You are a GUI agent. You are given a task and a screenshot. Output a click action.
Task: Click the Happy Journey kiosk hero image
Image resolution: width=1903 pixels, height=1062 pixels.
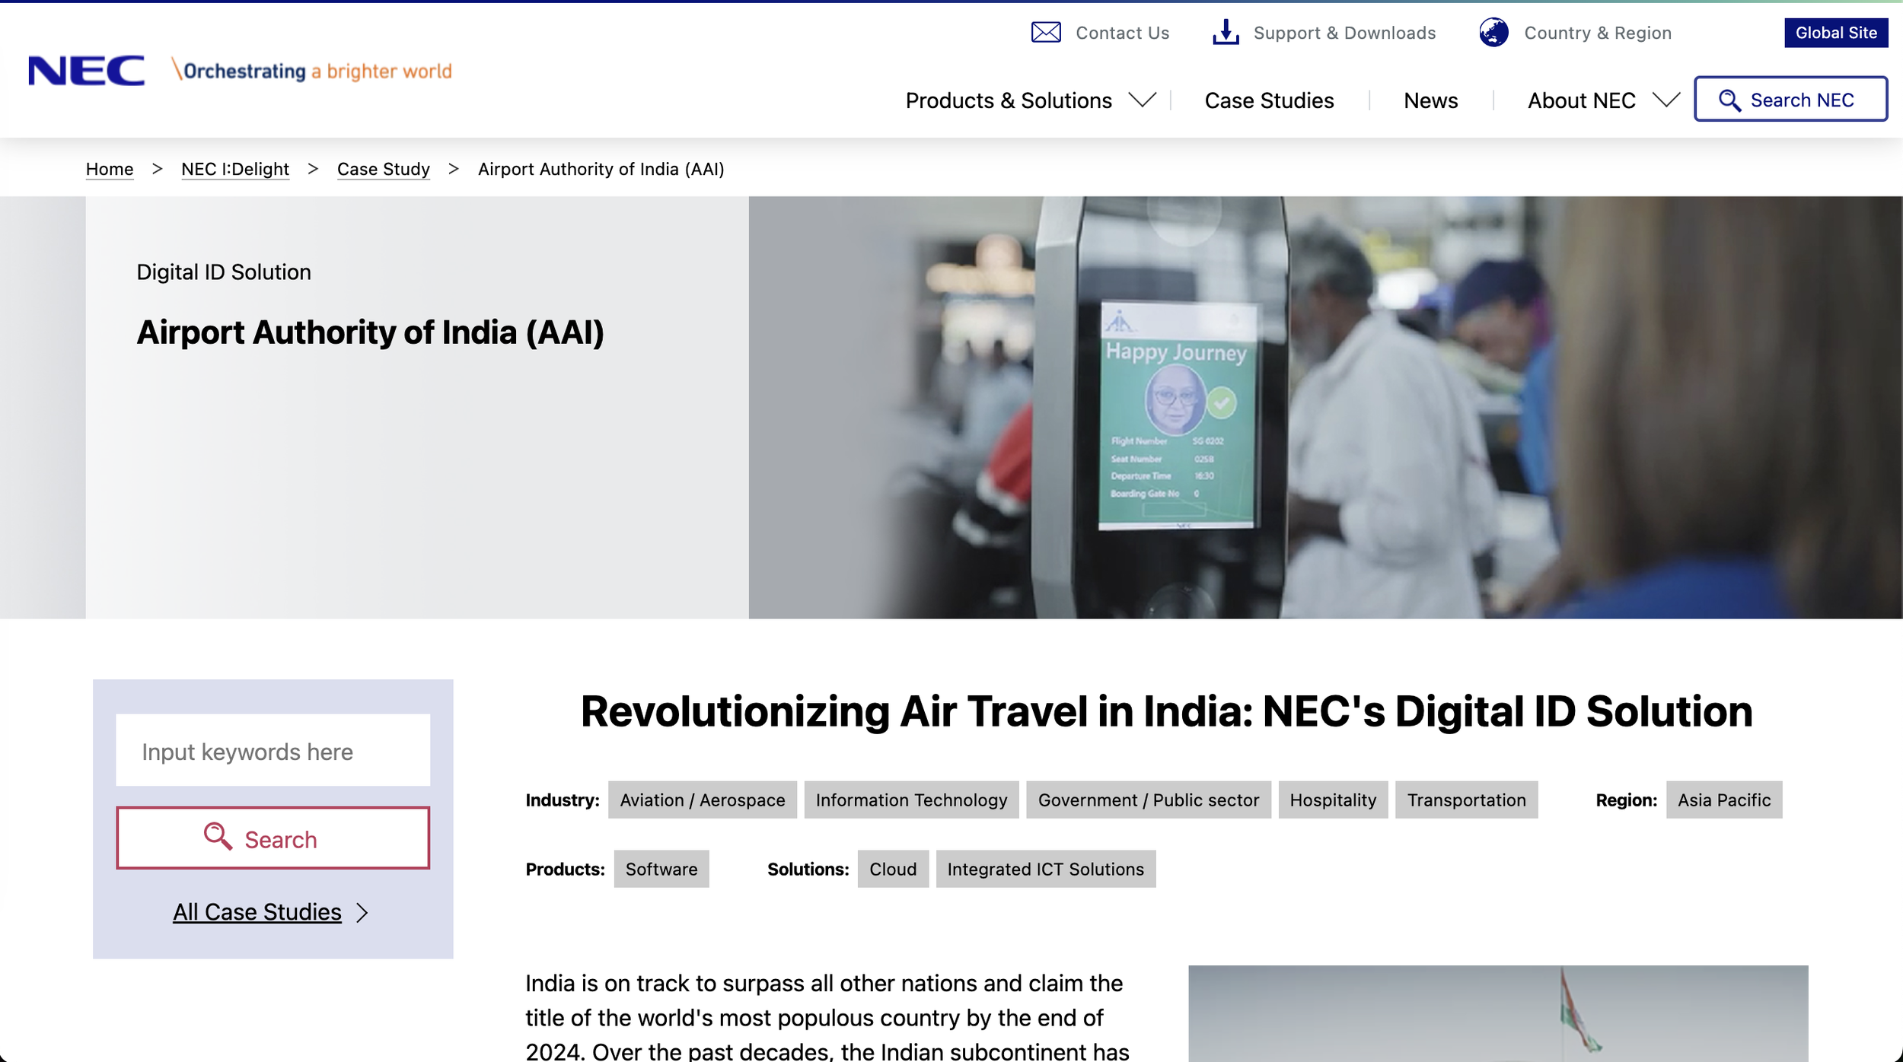pos(1176,411)
